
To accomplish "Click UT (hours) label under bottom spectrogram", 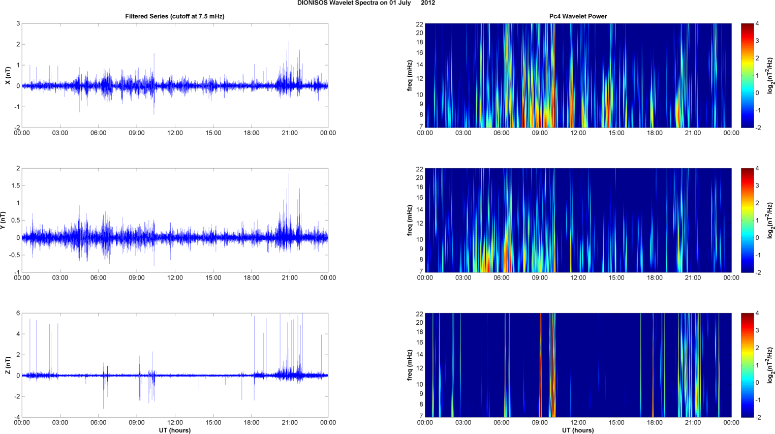I will [x=578, y=430].
